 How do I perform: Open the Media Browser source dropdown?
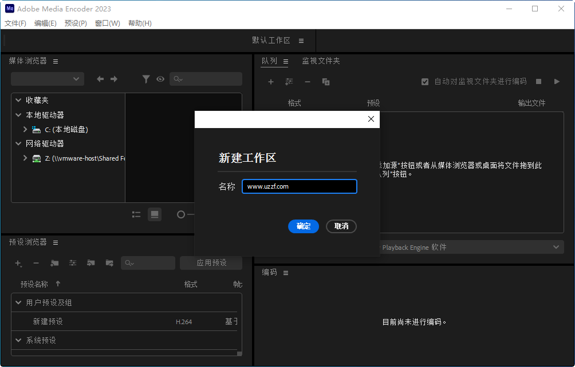click(47, 78)
